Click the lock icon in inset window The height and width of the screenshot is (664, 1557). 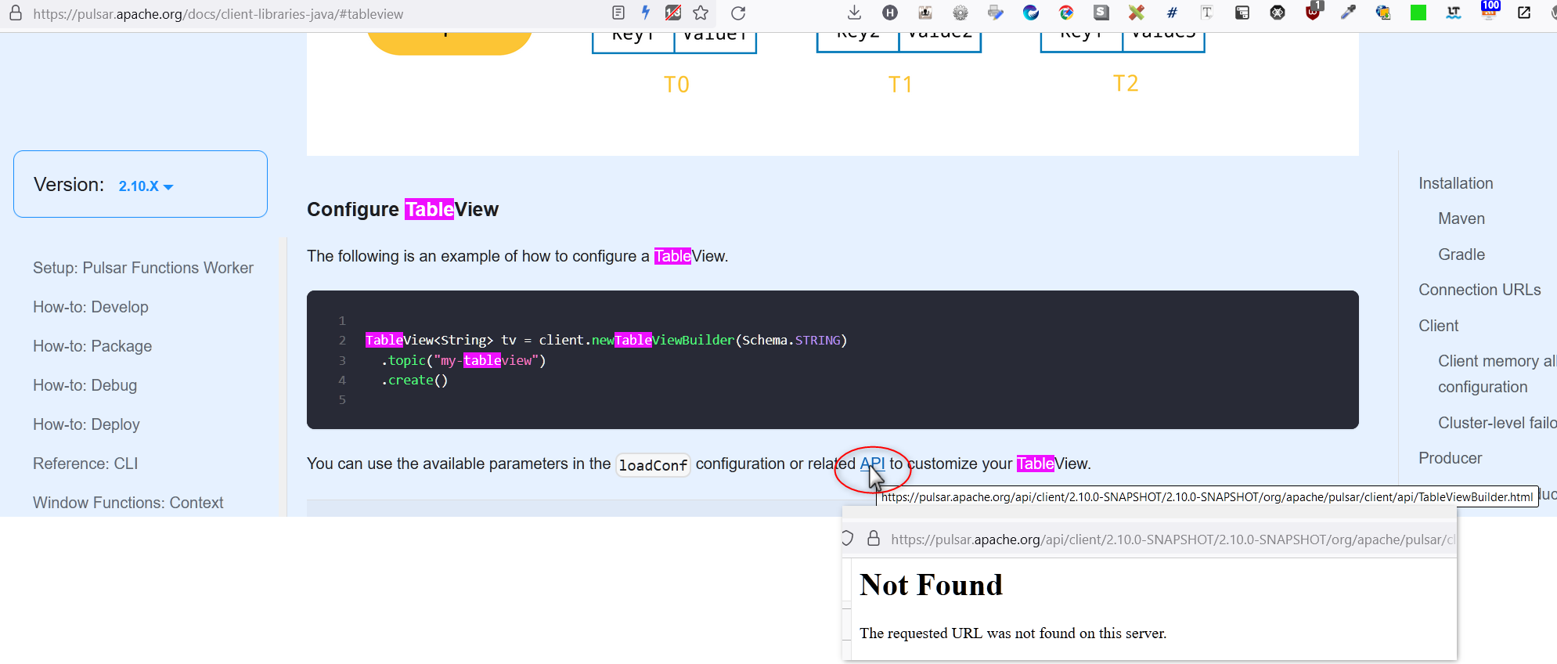click(874, 539)
